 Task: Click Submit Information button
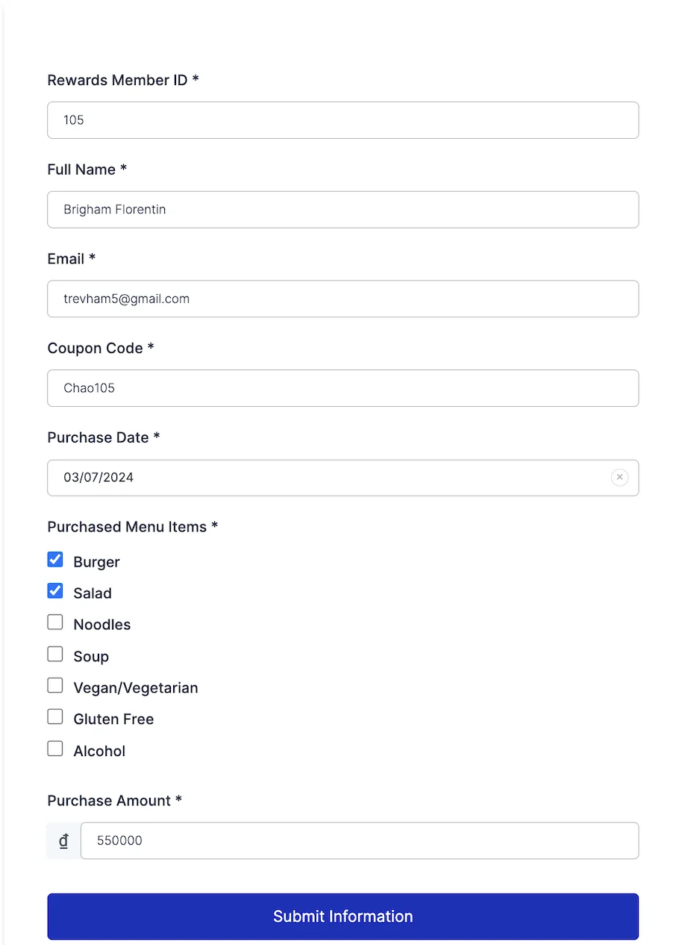tap(342, 917)
